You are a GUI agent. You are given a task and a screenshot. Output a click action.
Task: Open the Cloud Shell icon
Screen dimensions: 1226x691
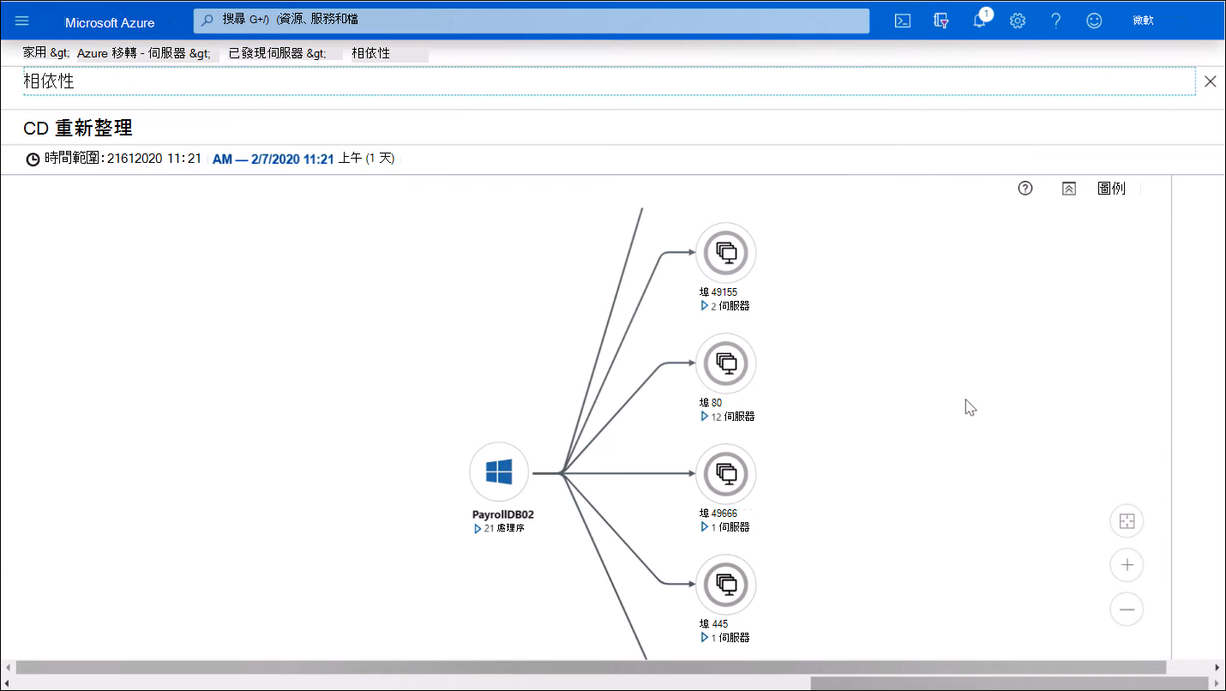point(903,21)
